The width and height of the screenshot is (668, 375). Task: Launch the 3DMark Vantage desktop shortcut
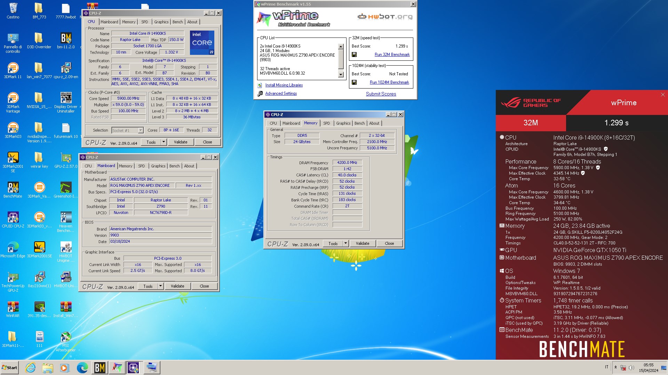coord(13,103)
